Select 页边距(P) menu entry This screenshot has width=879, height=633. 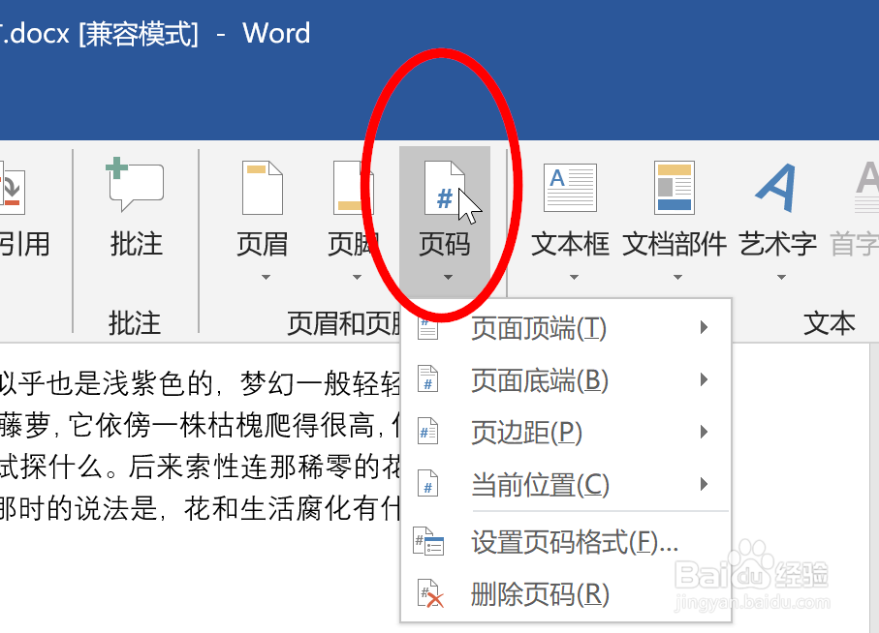pyautogui.click(x=566, y=432)
